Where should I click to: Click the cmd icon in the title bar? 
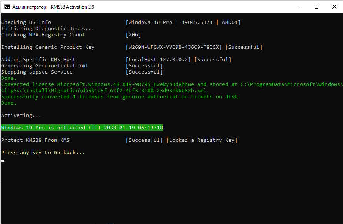[7, 7]
